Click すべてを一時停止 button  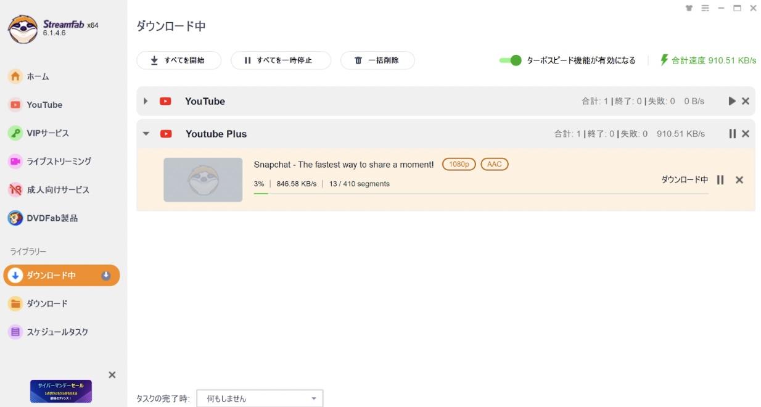tap(281, 60)
